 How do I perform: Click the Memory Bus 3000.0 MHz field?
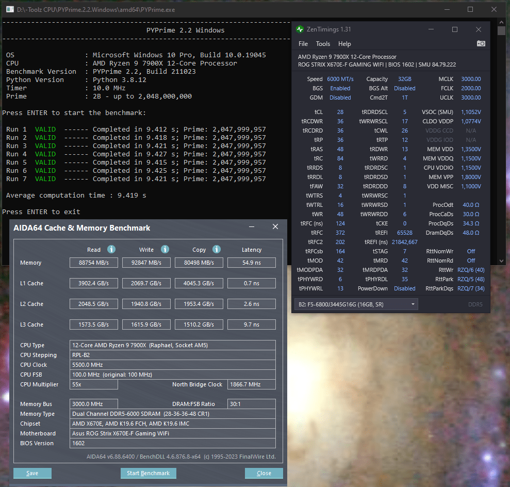(x=94, y=404)
